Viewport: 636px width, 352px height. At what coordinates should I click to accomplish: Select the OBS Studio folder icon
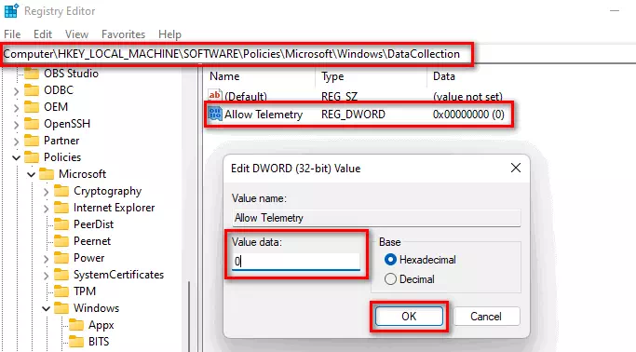click(32, 74)
